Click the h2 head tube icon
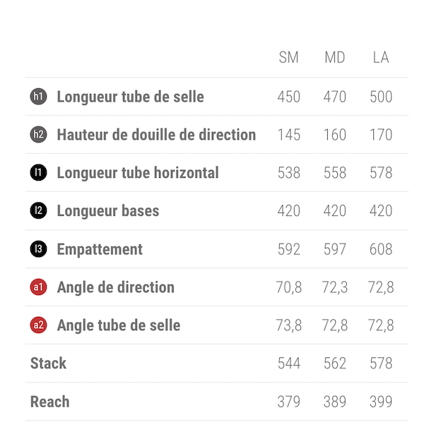 (x=38, y=135)
